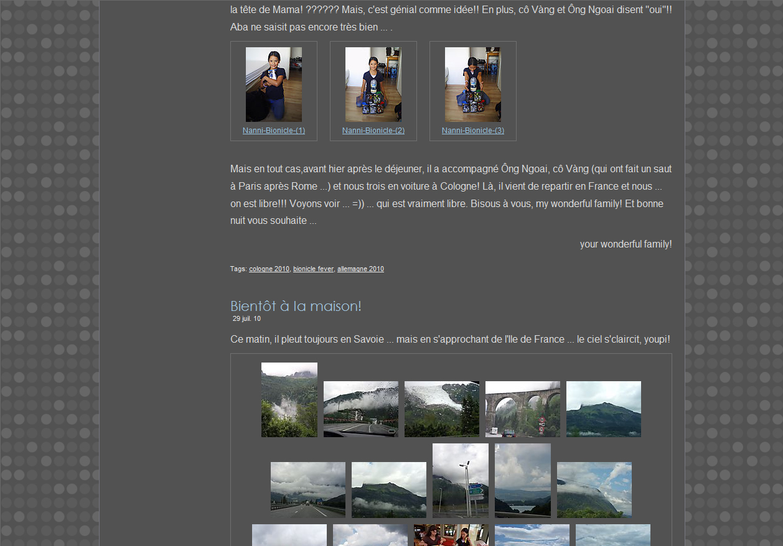The height and width of the screenshot is (546, 783).
Task: Follow the Nanni-Bionicle-(2) caption link
Action: pos(373,131)
